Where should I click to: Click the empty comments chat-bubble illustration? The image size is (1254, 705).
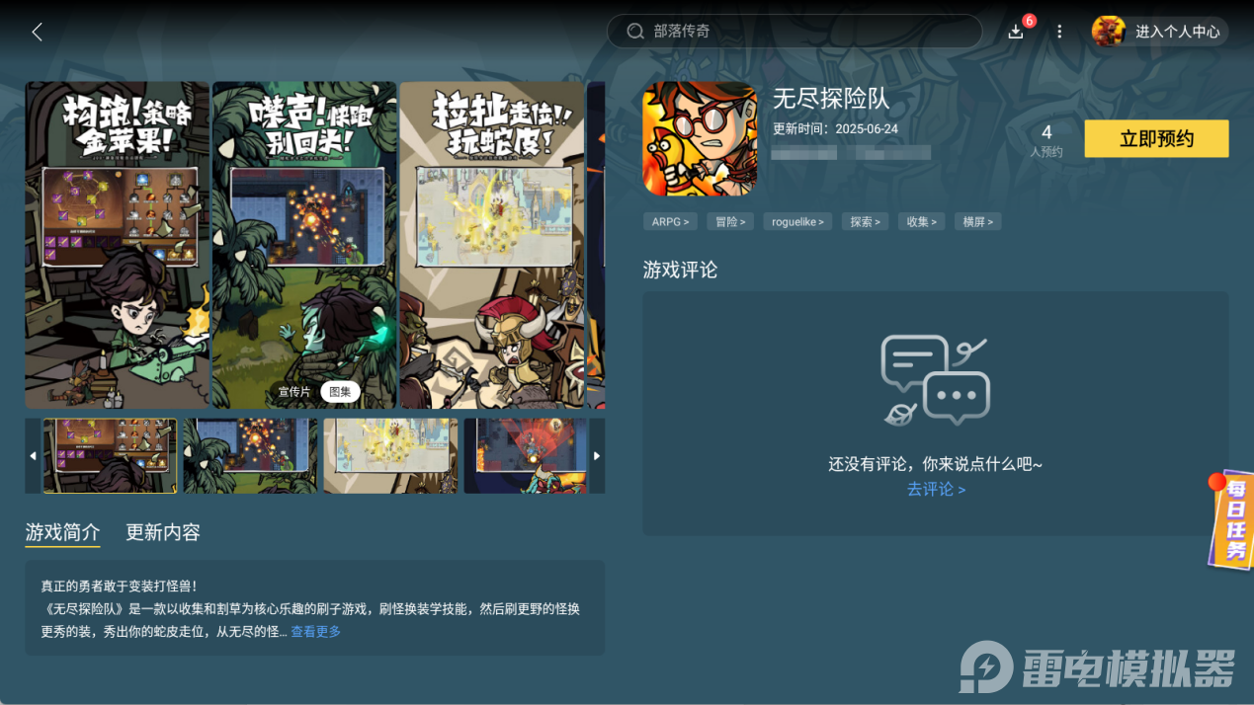(935, 380)
